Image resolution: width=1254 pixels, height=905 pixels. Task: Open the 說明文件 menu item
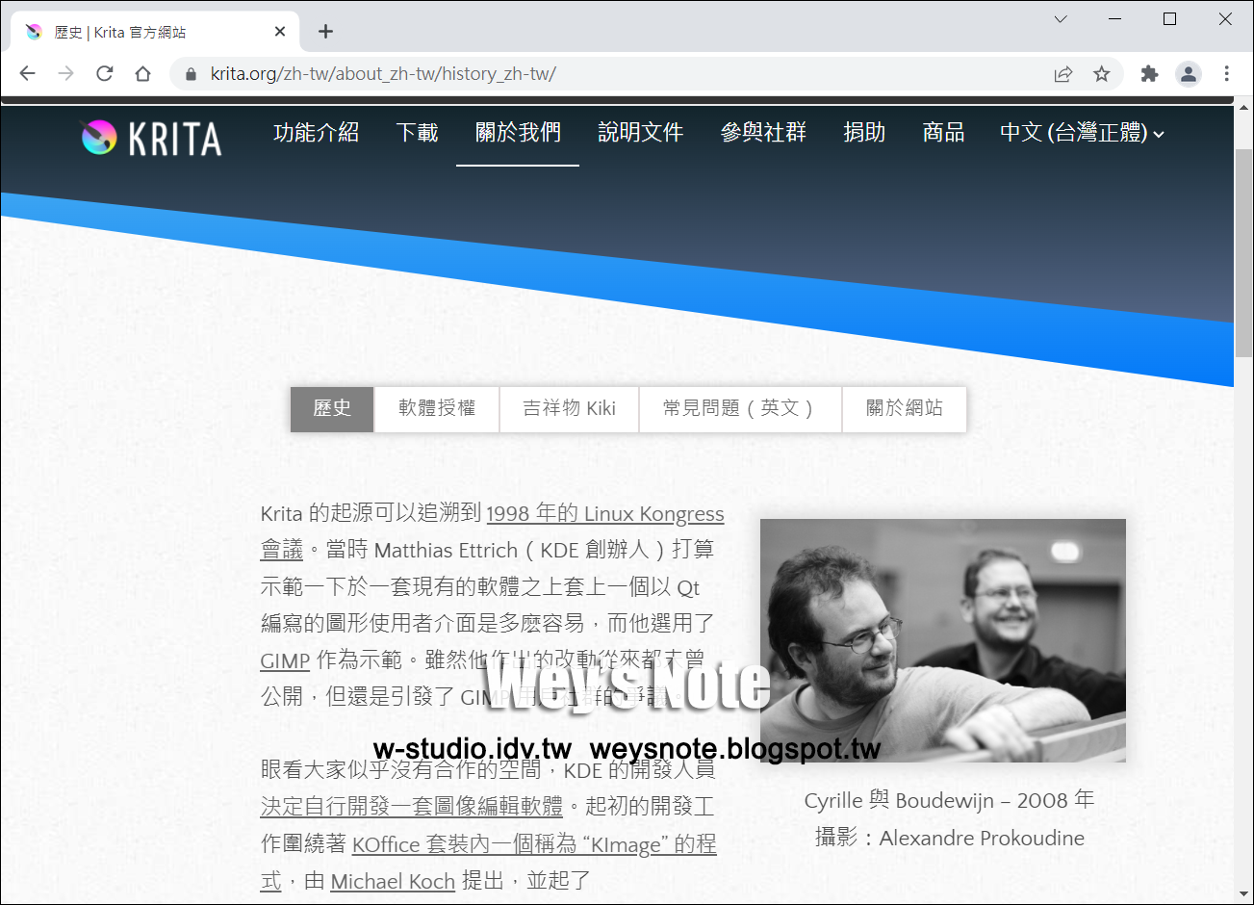[640, 133]
